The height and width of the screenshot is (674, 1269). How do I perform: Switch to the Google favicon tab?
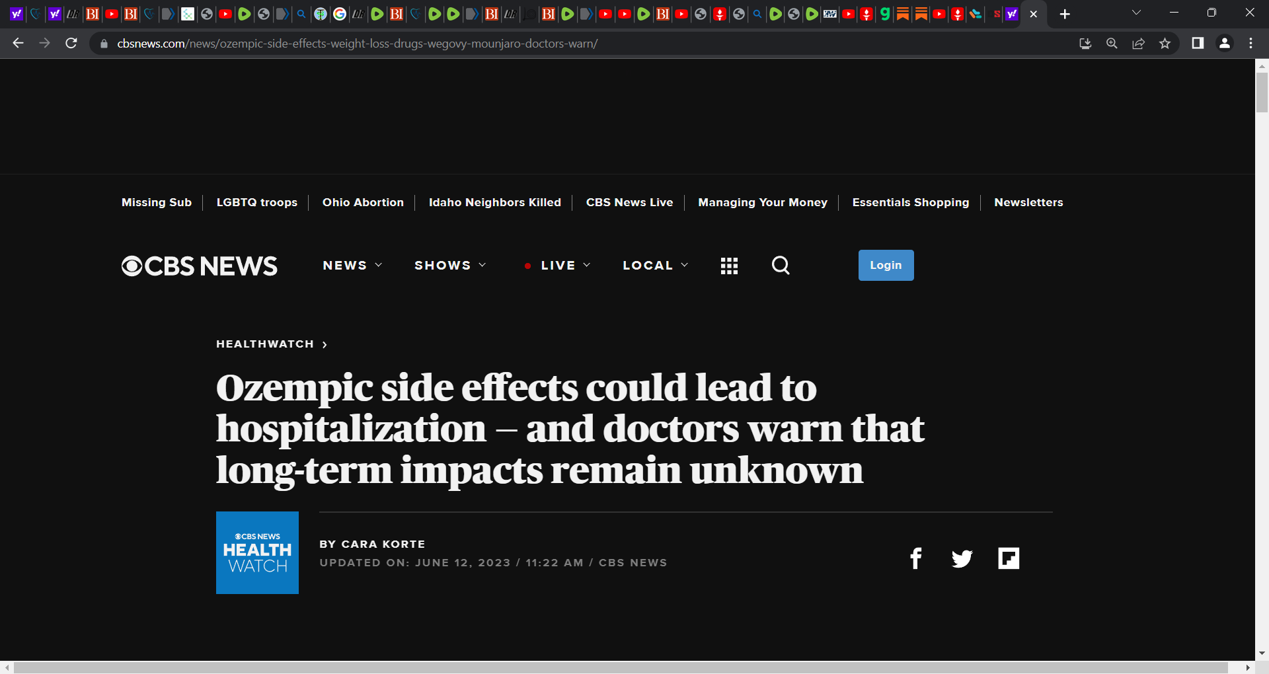tap(340, 14)
